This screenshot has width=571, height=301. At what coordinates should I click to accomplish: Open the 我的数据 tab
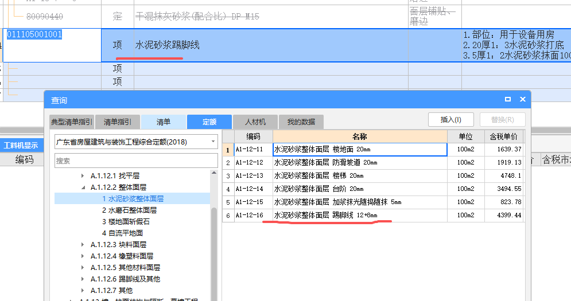coord(301,122)
